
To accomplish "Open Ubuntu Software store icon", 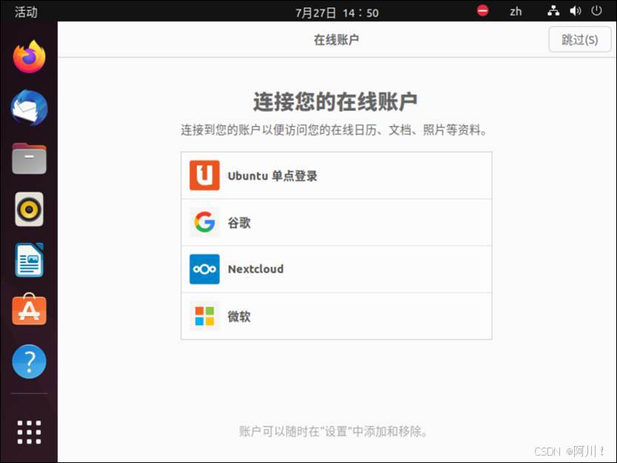I will click(29, 310).
